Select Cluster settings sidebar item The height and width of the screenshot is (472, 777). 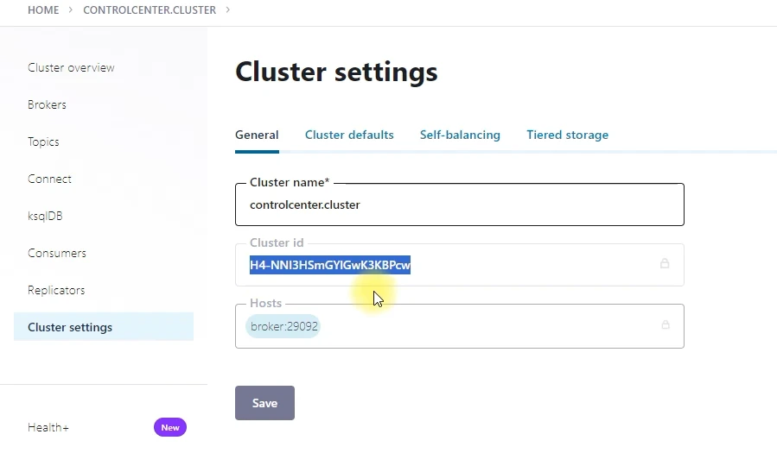(x=70, y=328)
